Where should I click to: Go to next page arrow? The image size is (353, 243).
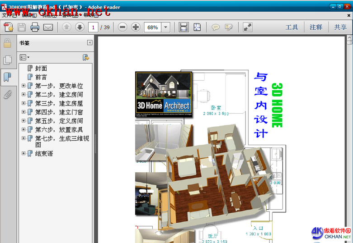click(x=80, y=27)
